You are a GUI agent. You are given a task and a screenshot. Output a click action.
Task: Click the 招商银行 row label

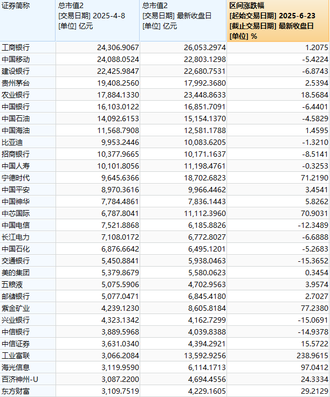click(16, 154)
